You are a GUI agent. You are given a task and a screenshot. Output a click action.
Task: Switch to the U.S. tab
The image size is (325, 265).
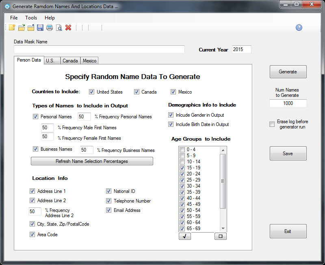52,60
